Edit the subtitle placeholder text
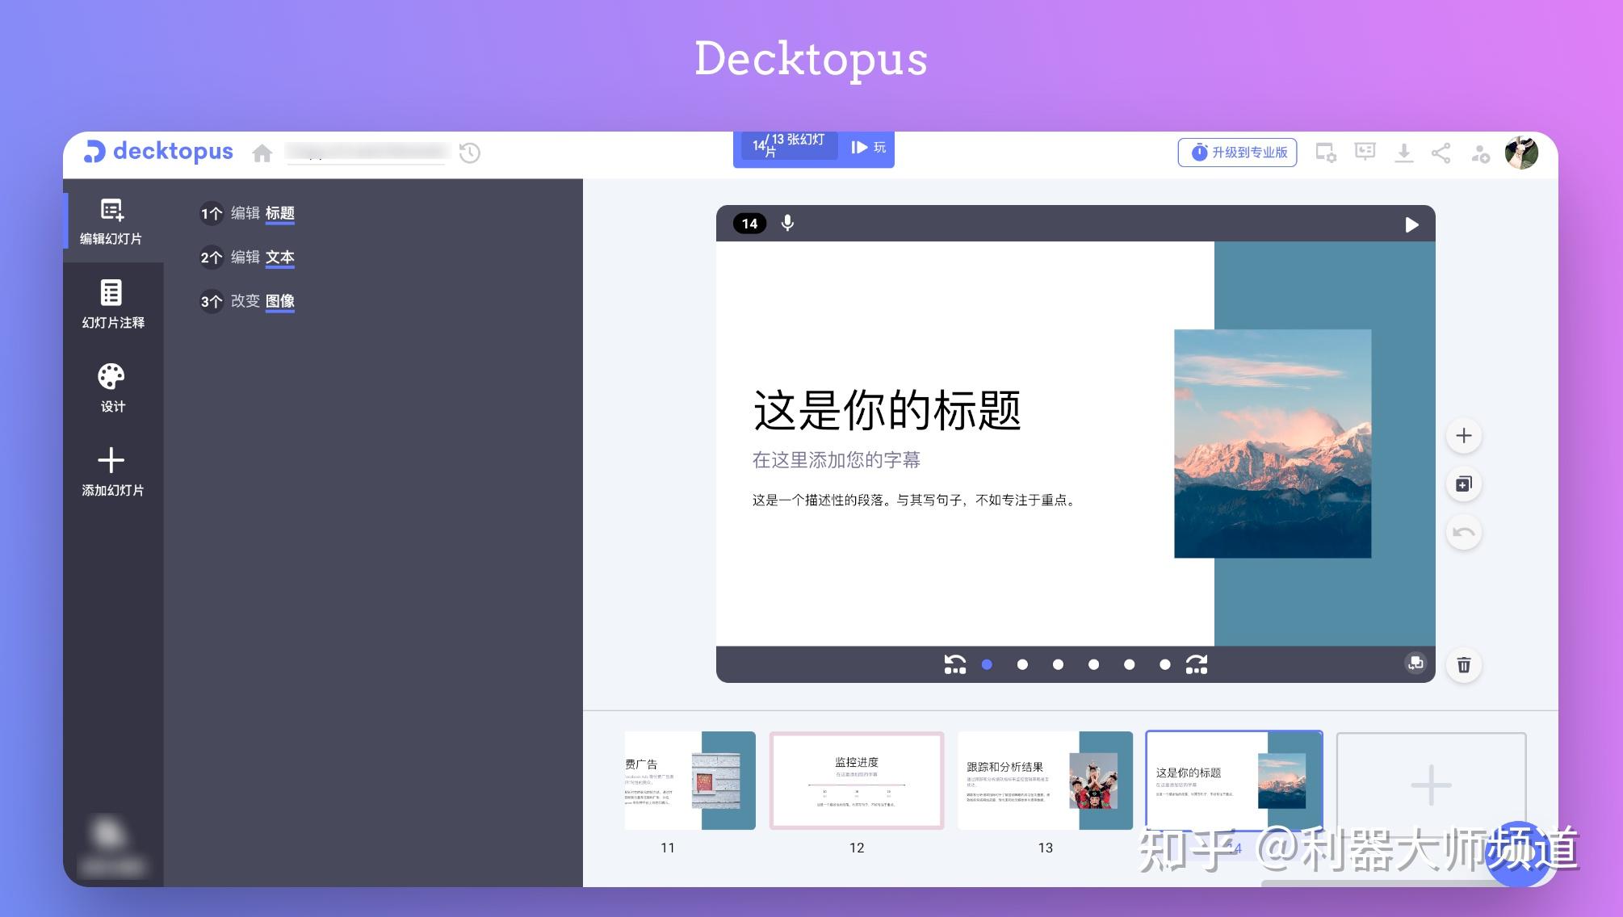Viewport: 1623px width, 917px height. coord(836,460)
